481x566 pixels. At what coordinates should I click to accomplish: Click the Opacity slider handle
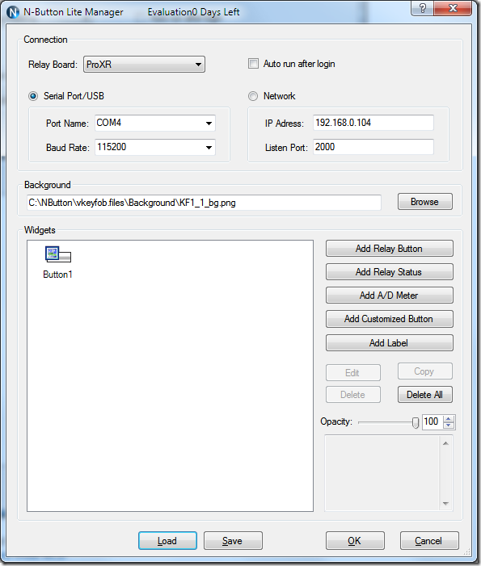(x=416, y=423)
